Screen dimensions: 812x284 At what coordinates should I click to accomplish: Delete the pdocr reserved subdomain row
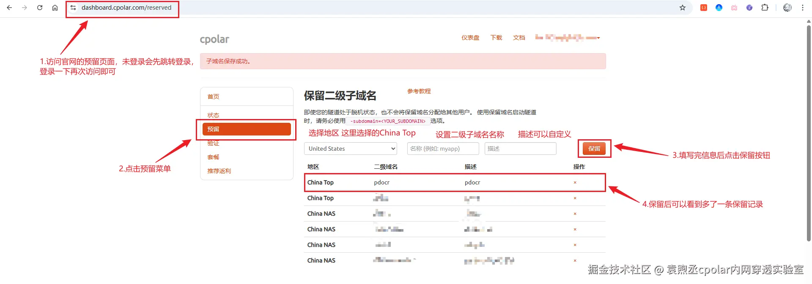575,183
